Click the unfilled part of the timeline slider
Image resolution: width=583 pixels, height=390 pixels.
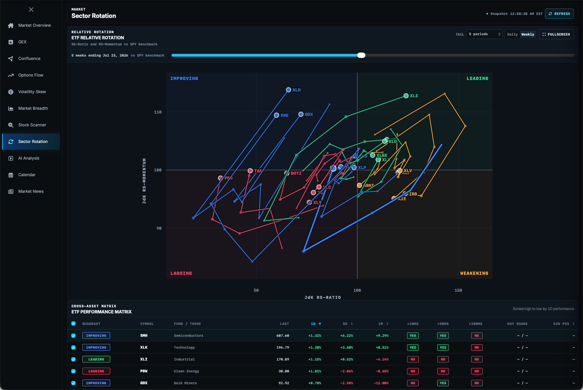[x=470, y=55]
